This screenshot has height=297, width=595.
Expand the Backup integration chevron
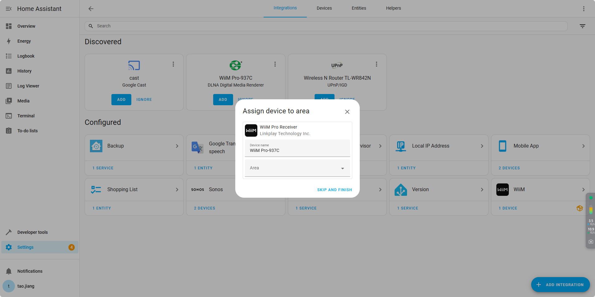tap(177, 146)
